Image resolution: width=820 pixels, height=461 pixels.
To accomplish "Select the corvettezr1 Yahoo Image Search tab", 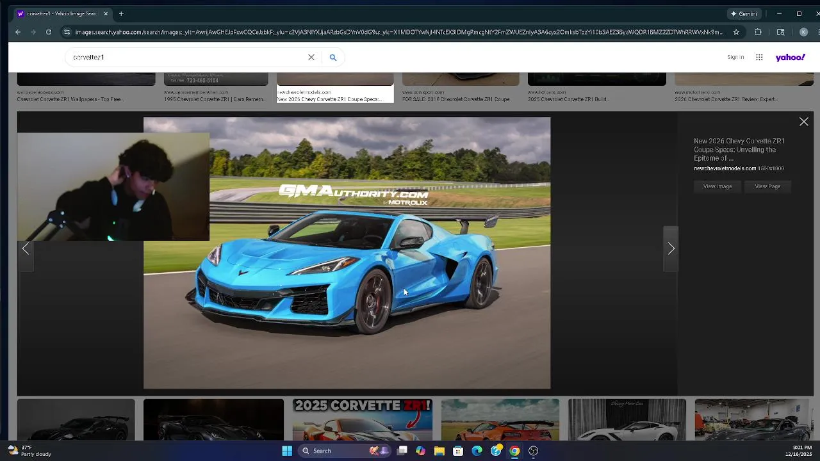I will pos(62,13).
